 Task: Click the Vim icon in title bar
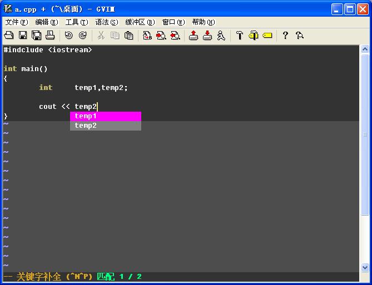click(x=8, y=9)
